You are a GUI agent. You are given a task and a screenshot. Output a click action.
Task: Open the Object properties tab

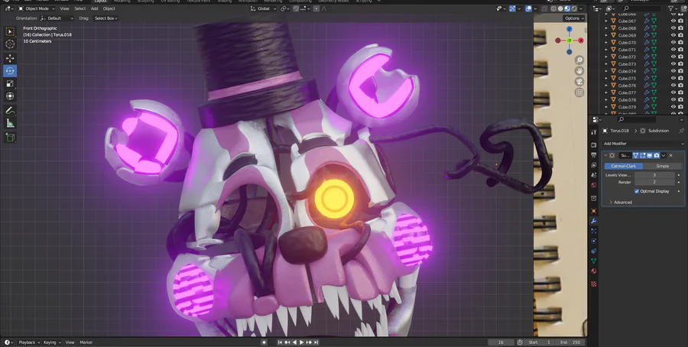(594, 211)
